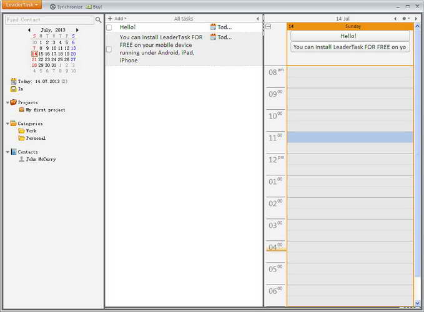This screenshot has width=424, height=312.
Task: Click the Synchronize icon in the toolbar
Action: click(x=53, y=6)
